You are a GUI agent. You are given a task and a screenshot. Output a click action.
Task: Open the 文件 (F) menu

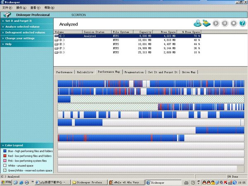7,7
